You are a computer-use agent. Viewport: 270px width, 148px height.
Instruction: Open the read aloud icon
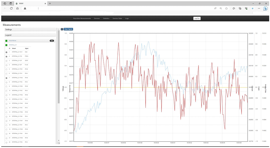[x=215, y=8]
